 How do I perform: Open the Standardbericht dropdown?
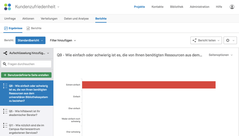tap(30, 40)
